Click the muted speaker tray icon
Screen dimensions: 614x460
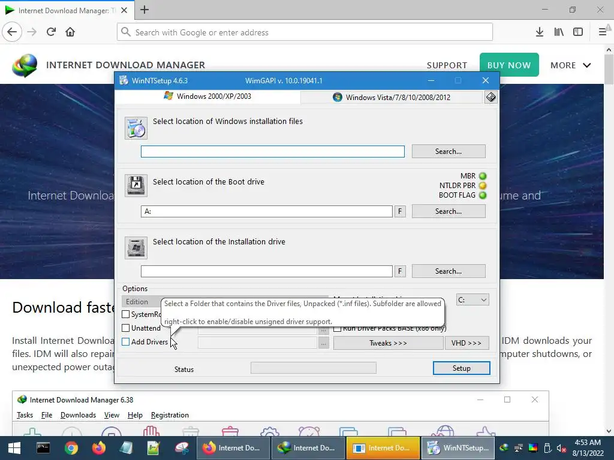pos(561,448)
